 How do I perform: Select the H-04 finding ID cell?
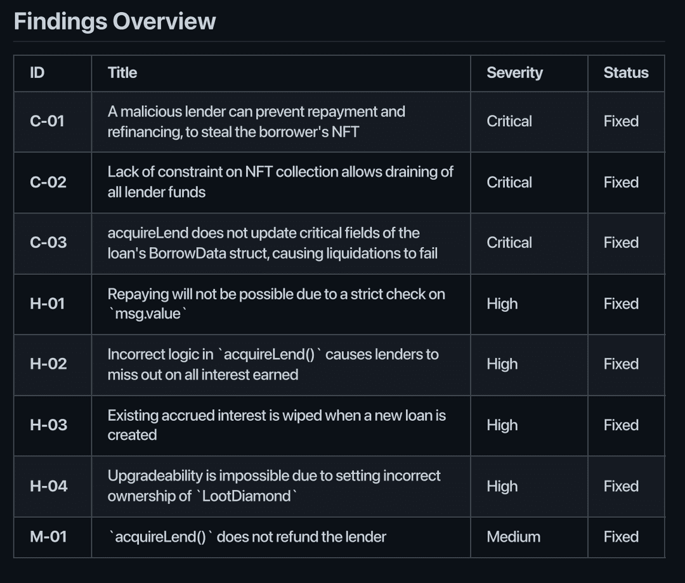click(48, 486)
